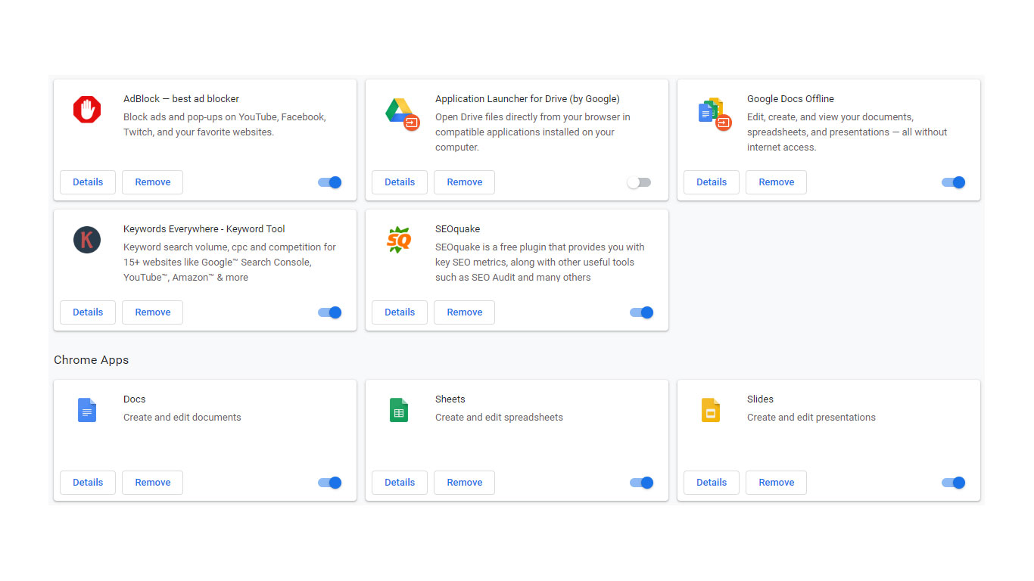Click the blue Docs app icon
This screenshot has width=1034, height=581.
[x=87, y=410]
